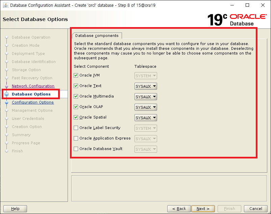Click the Select Component column header
Viewport: 271px width, 214px height.
tap(91, 66)
